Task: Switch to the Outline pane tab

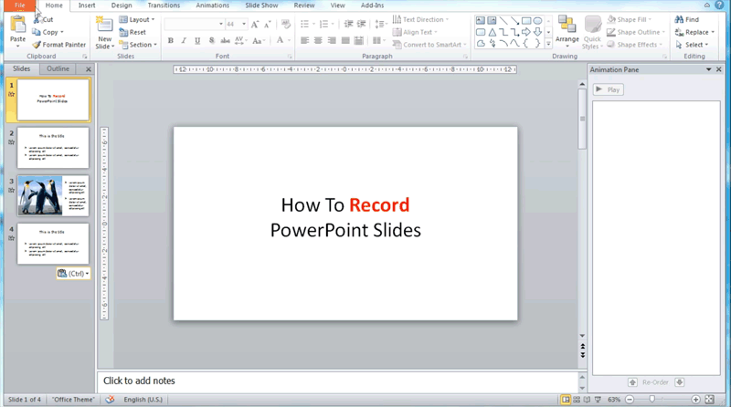Action: [58, 69]
